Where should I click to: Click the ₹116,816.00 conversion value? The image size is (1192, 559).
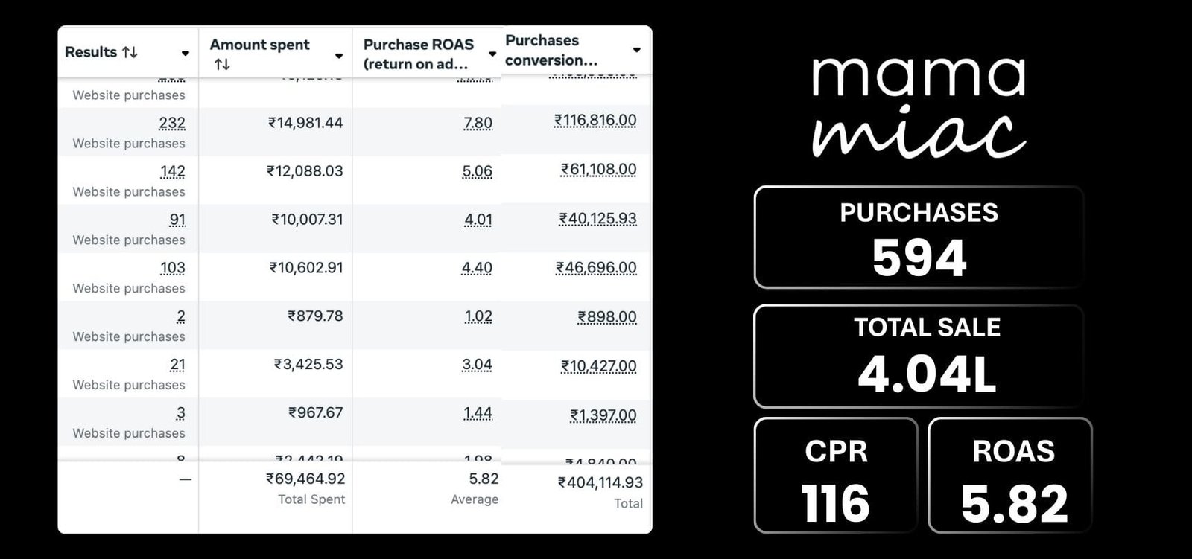point(595,120)
